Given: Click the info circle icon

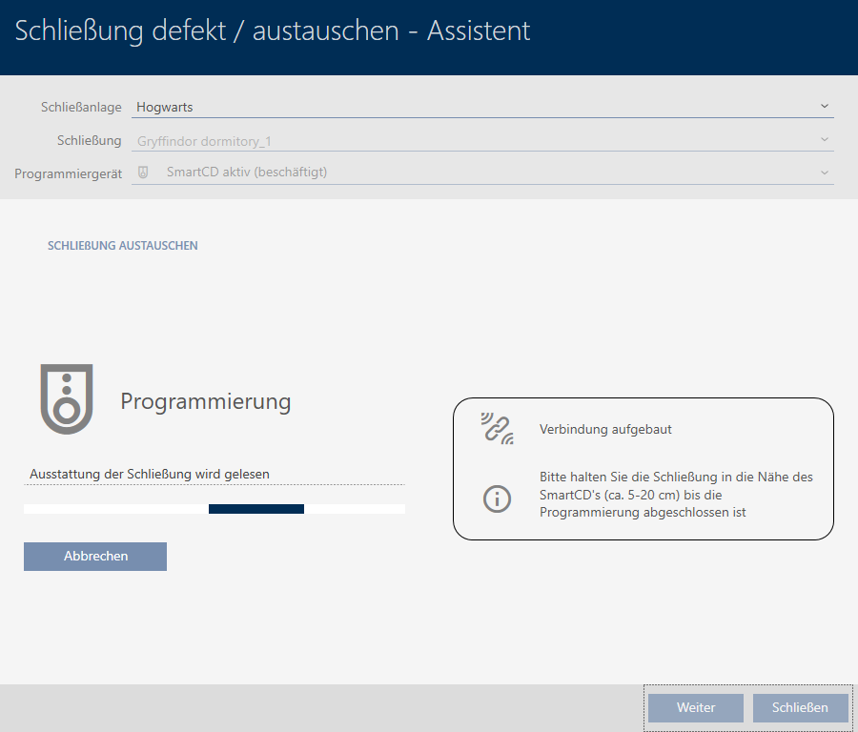Looking at the screenshot, I should 497,498.
